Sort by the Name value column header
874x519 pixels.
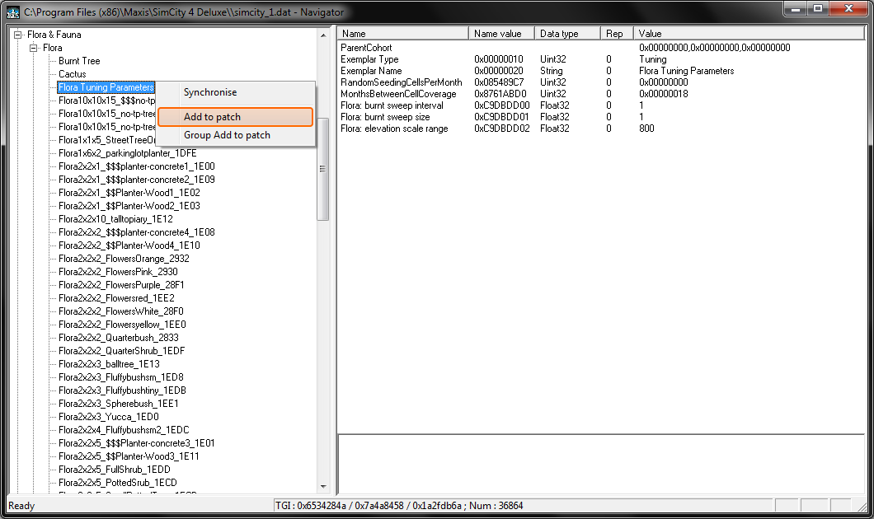(x=501, y=34)
